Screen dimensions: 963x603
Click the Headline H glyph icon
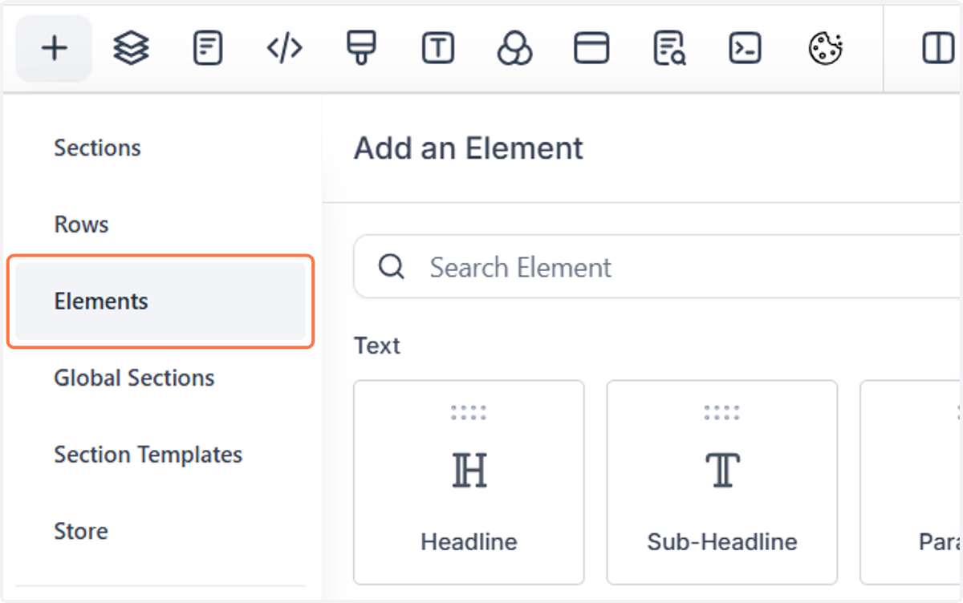coord(469,470)
